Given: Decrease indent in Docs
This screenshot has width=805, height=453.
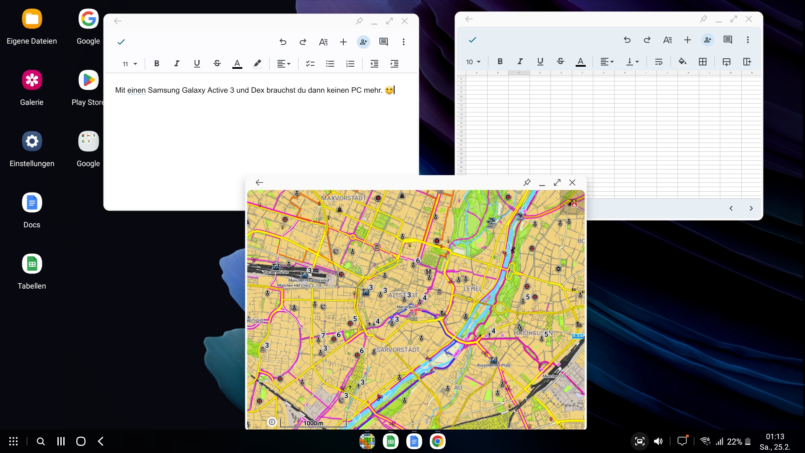Looking at the screenshot, I should click(x=374, y=64).
